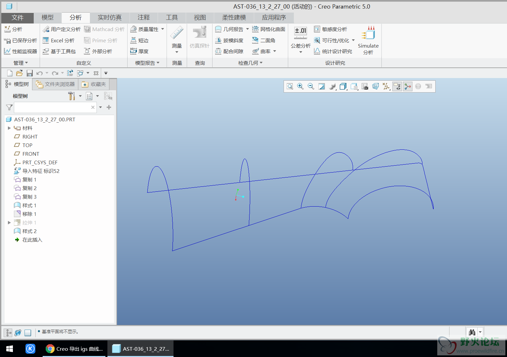
Task: Switch to the 模型 ribbon tab
Action: [48, 18]
